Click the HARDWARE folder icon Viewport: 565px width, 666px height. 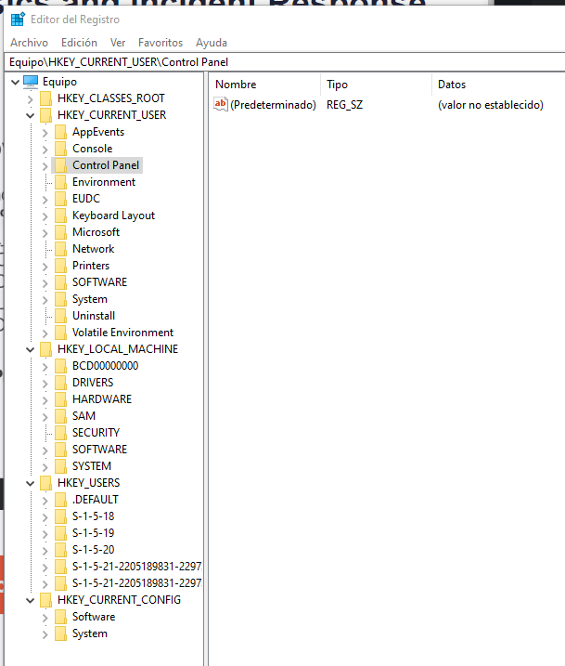(x=60, y=399)
